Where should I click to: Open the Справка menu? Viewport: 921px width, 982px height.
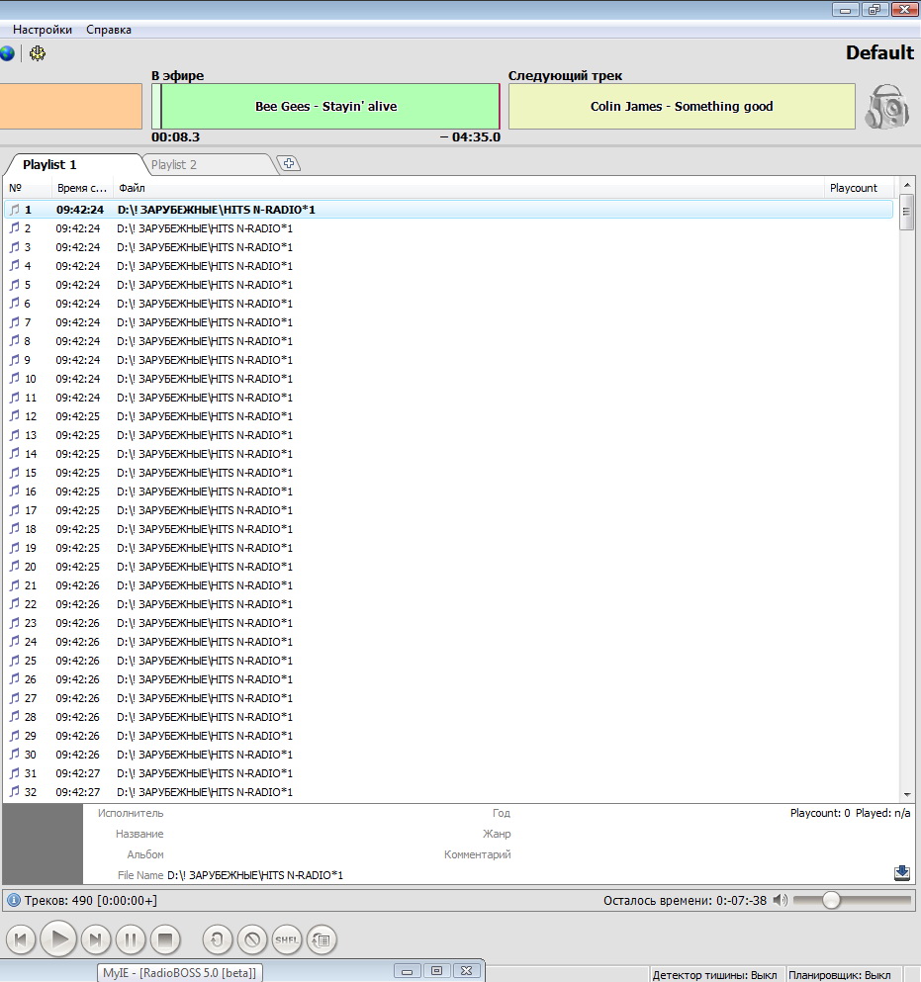[x=109, y=30]
